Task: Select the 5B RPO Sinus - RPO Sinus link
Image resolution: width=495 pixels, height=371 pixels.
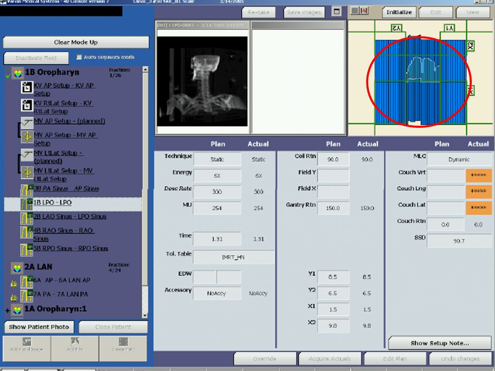Action: pos(71,248)
